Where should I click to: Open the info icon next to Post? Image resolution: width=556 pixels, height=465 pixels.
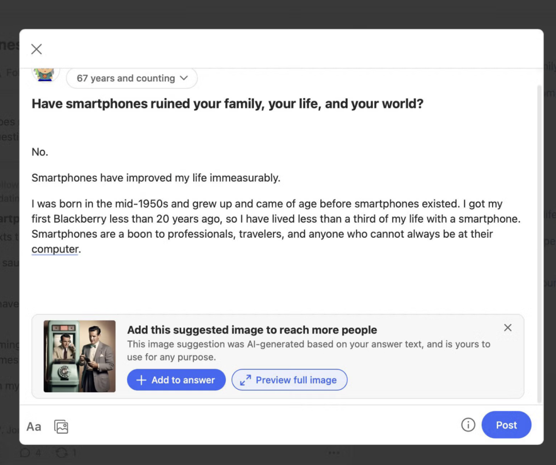468,425
